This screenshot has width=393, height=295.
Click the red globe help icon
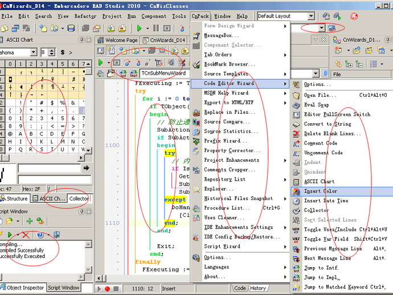(x=354, y=17)
